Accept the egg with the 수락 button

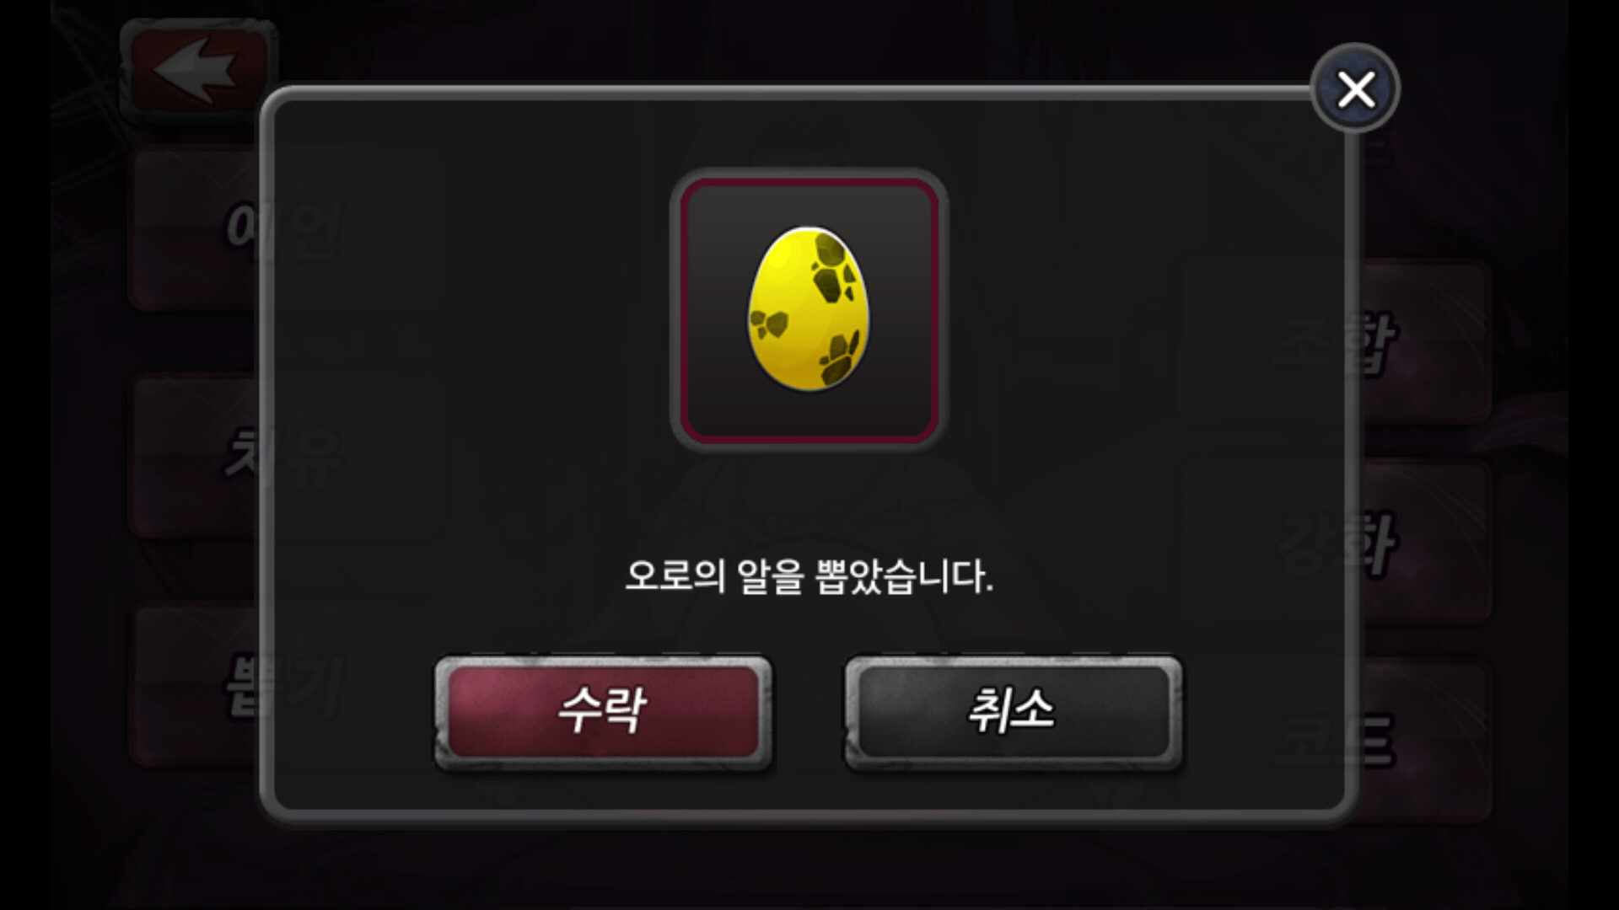(603, 710)
